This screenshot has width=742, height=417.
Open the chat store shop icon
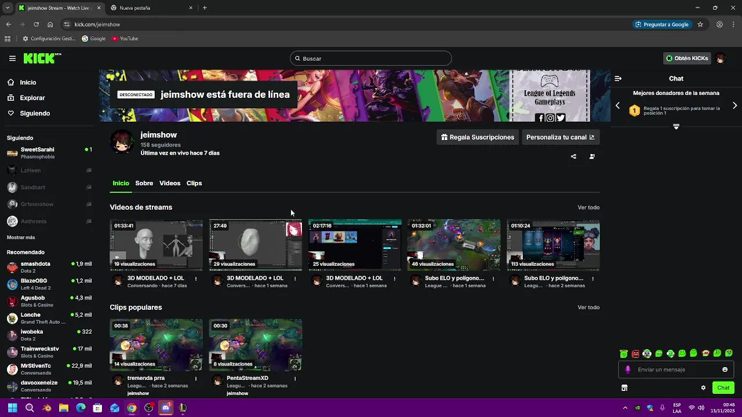624,388
